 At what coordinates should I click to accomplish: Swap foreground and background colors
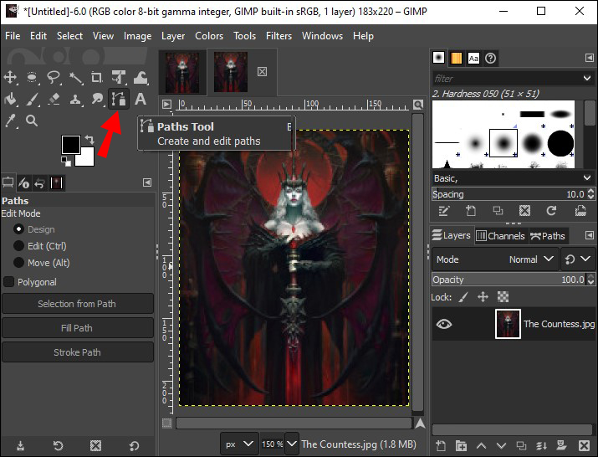click(x=89, y=140)
